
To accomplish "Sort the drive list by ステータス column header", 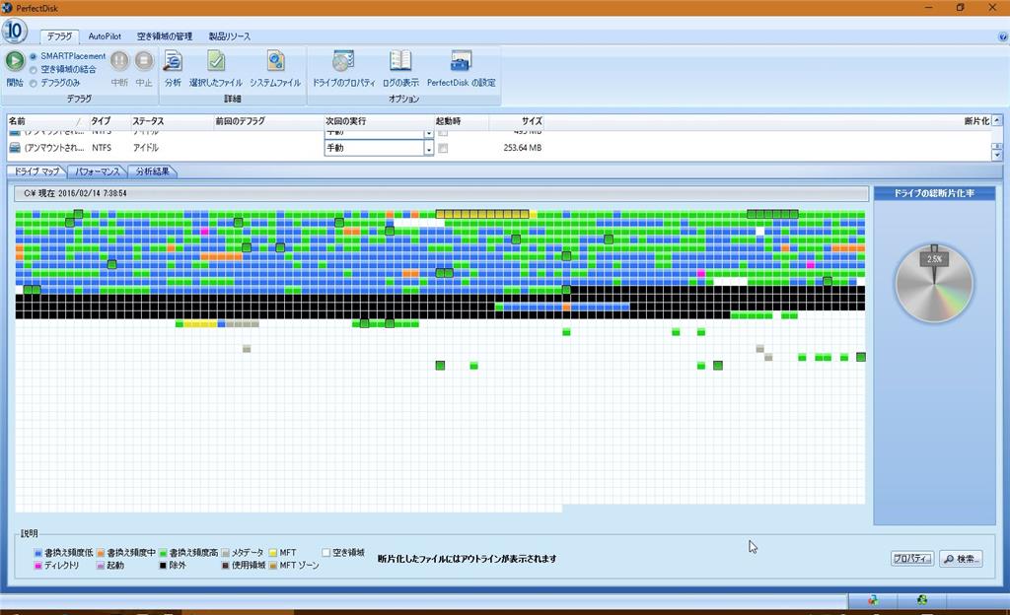I will coord(171,121).
